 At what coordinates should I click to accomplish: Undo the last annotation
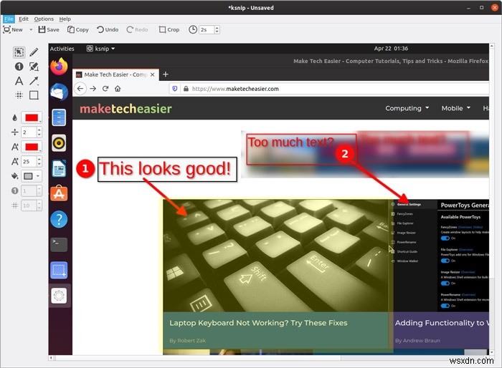pos(108,30)
